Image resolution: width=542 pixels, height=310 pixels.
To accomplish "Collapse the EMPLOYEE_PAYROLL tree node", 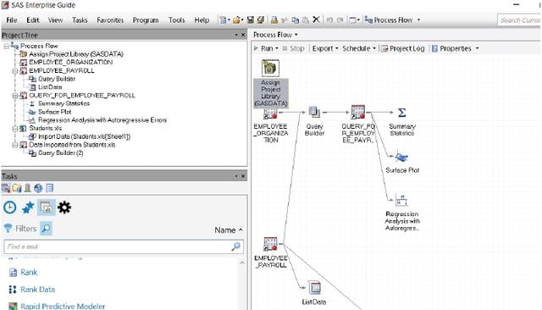I will click(15, 71).
